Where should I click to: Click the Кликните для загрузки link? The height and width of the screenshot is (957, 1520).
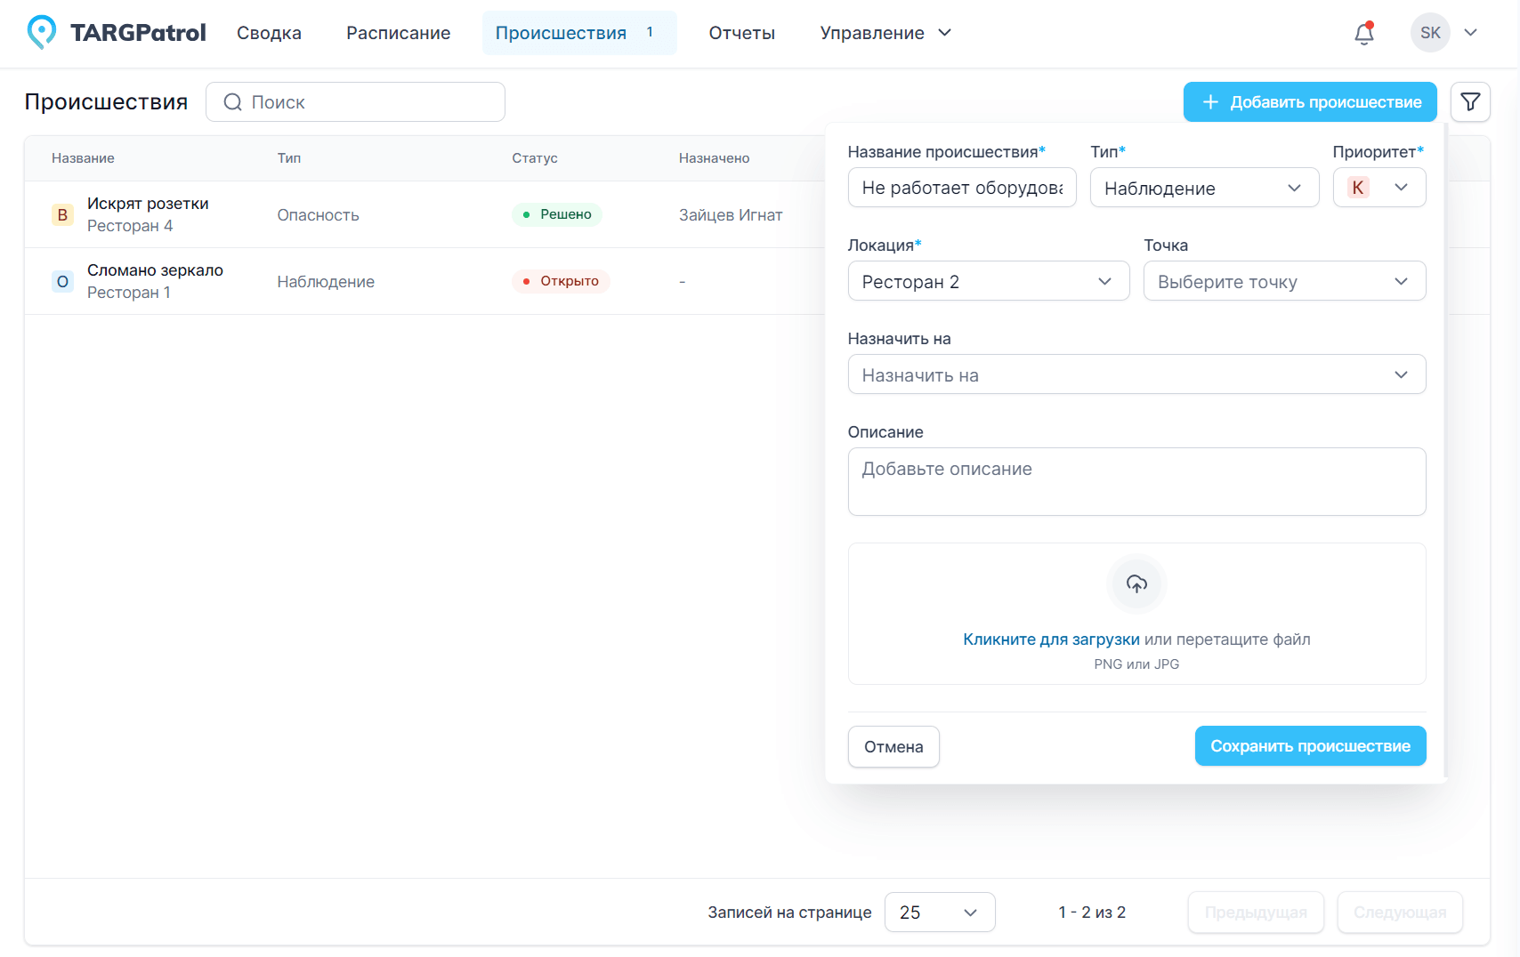click(x=1051, y=639)
